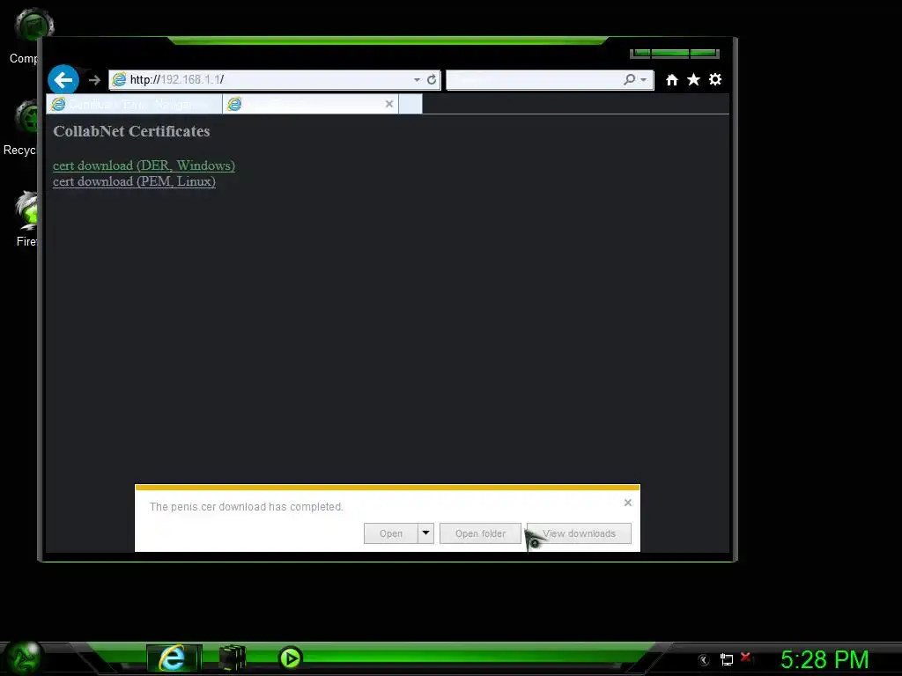Open a new tab button
Viewport: 902px width, 676px height.
click(410, 104)
